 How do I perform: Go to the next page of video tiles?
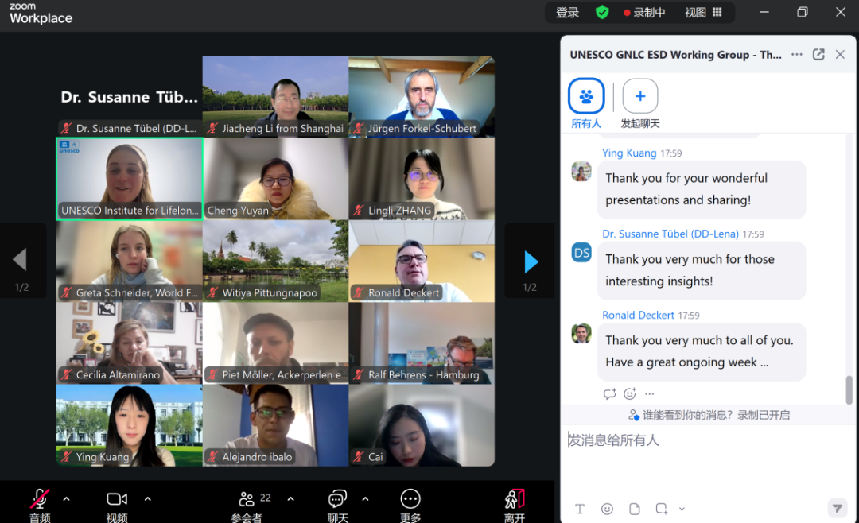pyautogui.click(x=531, y=261)
